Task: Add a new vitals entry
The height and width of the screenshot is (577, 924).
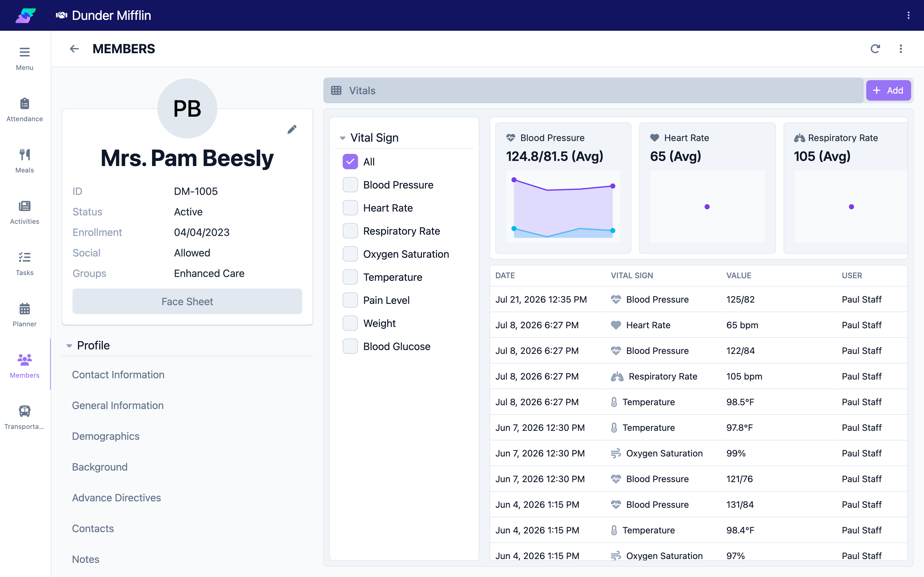Action: pyautogui.click(x=888, y=90)
